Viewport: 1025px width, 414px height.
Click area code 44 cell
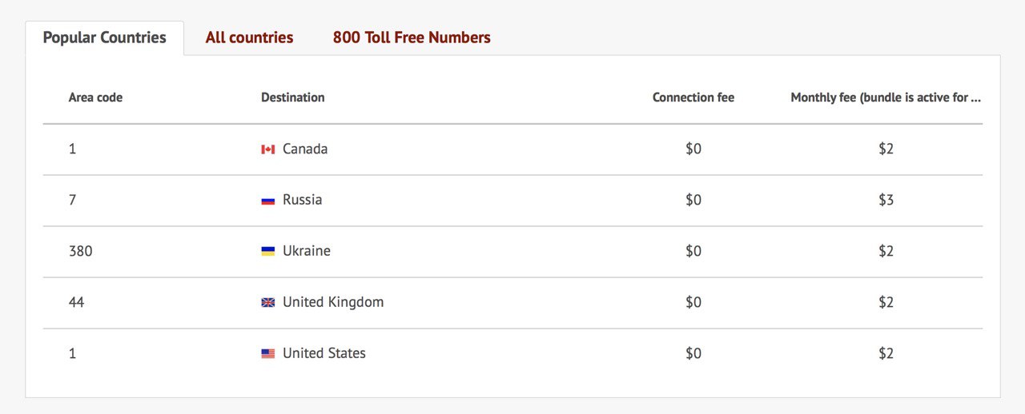(76, 302)
